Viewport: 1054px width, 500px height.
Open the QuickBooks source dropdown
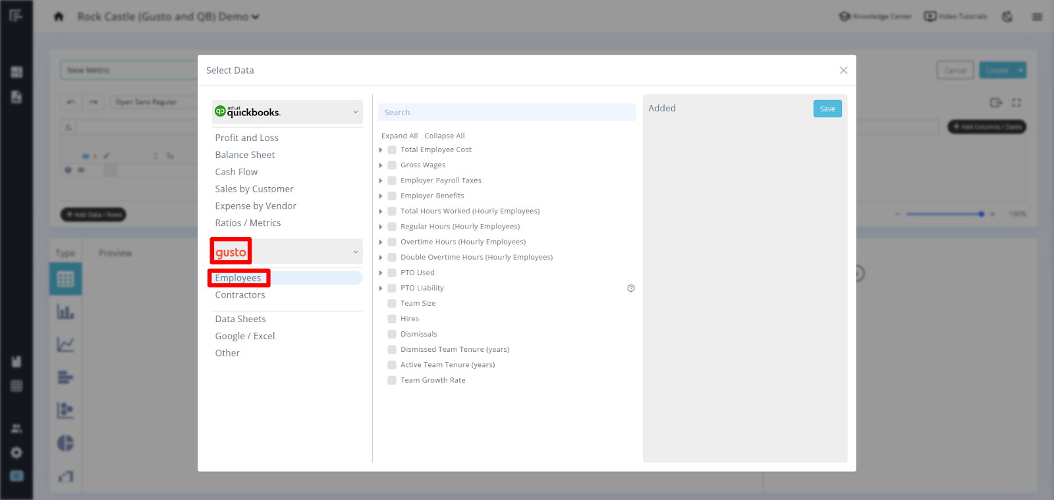pyautogui.click(x=287, y=112)
